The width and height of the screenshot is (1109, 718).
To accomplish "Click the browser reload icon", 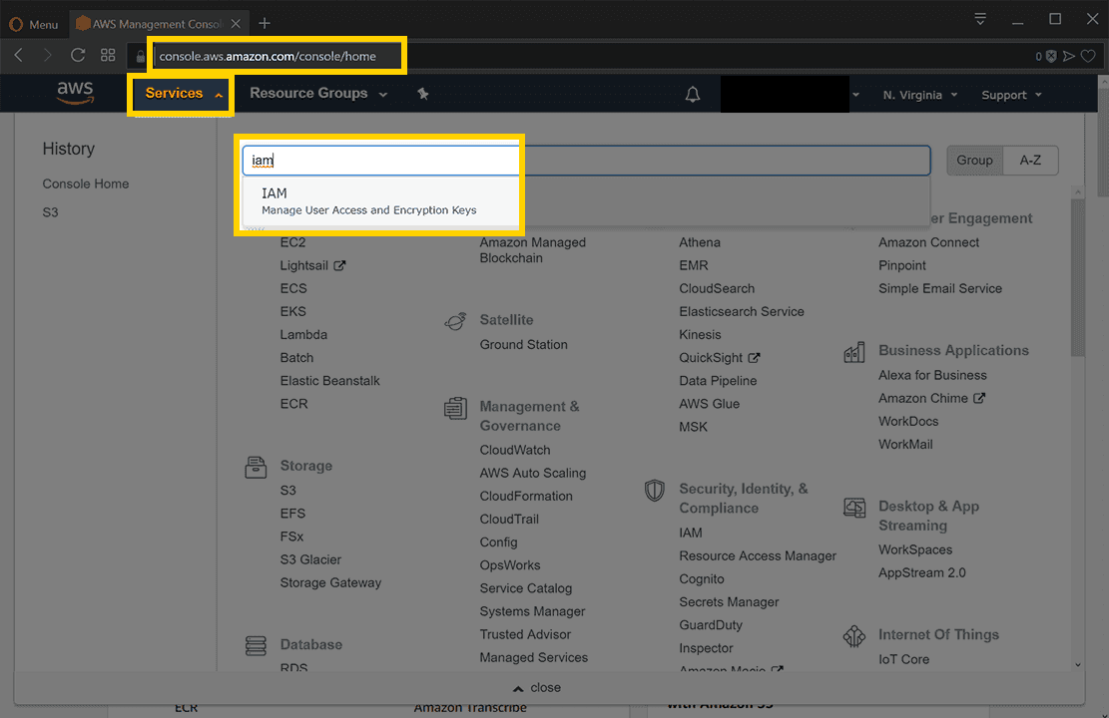I will pos(78,56).
